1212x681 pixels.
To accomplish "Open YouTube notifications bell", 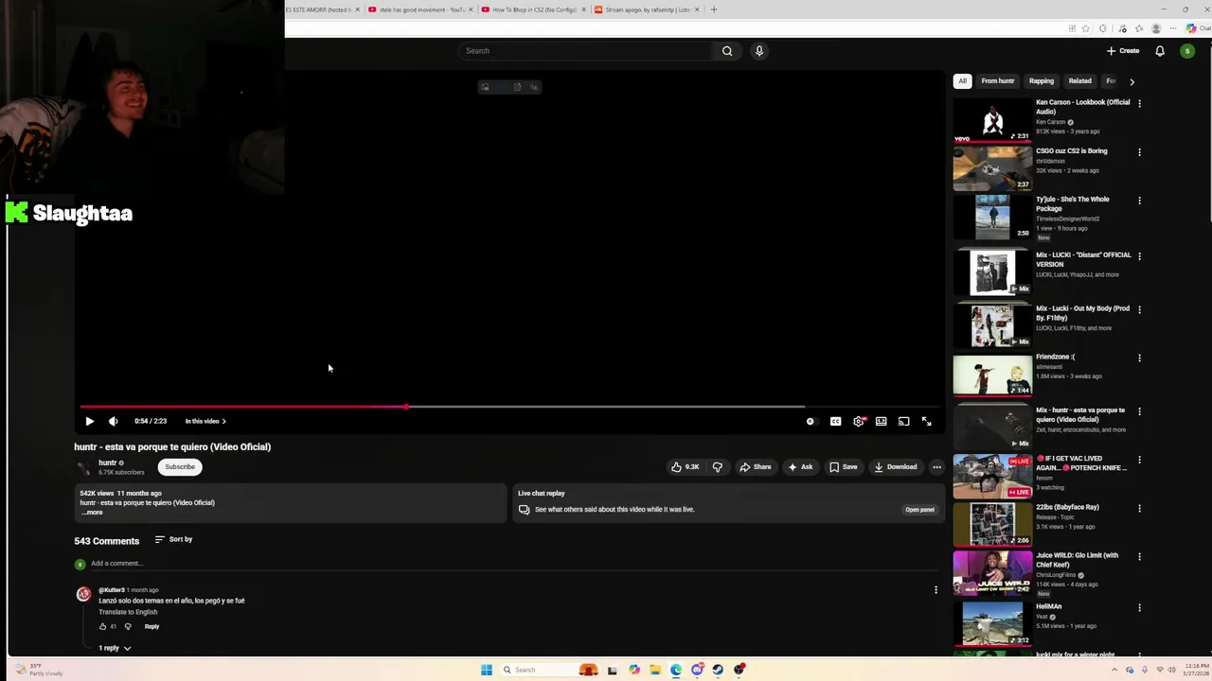I will [x=1160, y=51].
